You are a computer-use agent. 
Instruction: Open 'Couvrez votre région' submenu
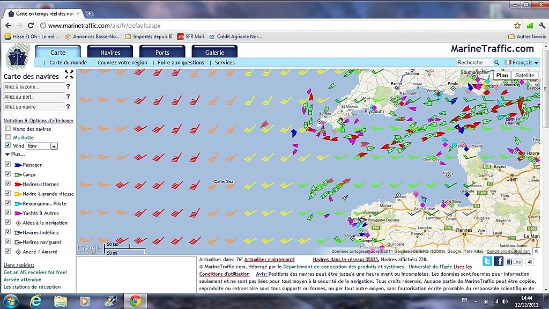(122, 62)
